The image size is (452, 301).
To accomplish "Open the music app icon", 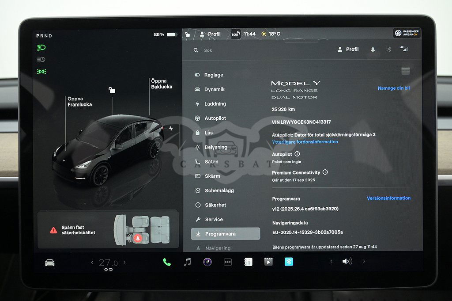I will click(x=187, y=262).
